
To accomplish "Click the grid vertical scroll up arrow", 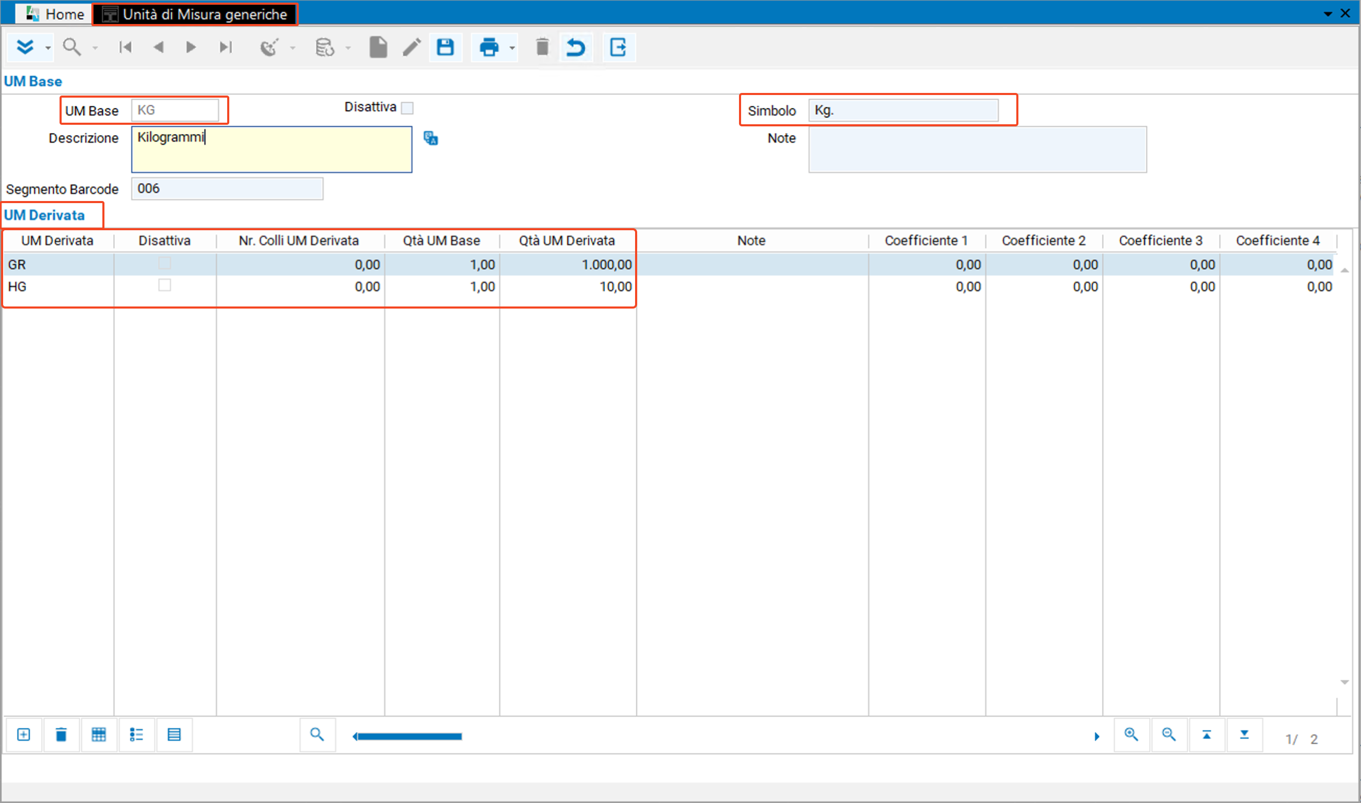I will point(1345,270).
